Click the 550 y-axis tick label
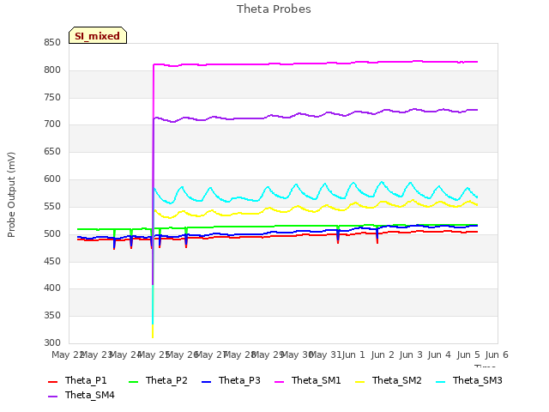This screenshot has height=412, width=549. click(x=52, y=206)
